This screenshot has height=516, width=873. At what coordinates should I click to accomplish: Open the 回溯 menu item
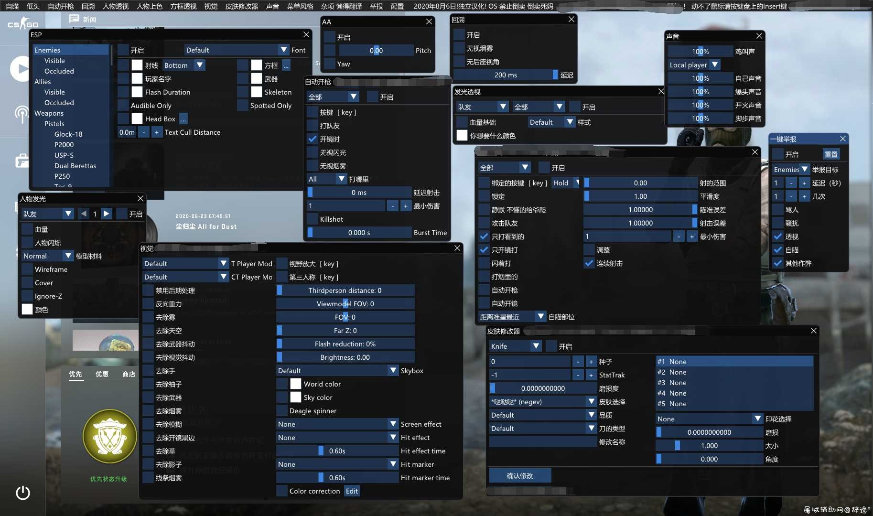88,6
